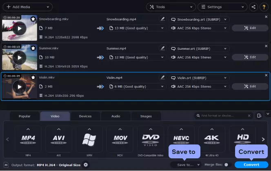Expand MP4 format presets caret
Image resolution: width=271 pixels, height=171 pixels.
(x=28, y=129)
